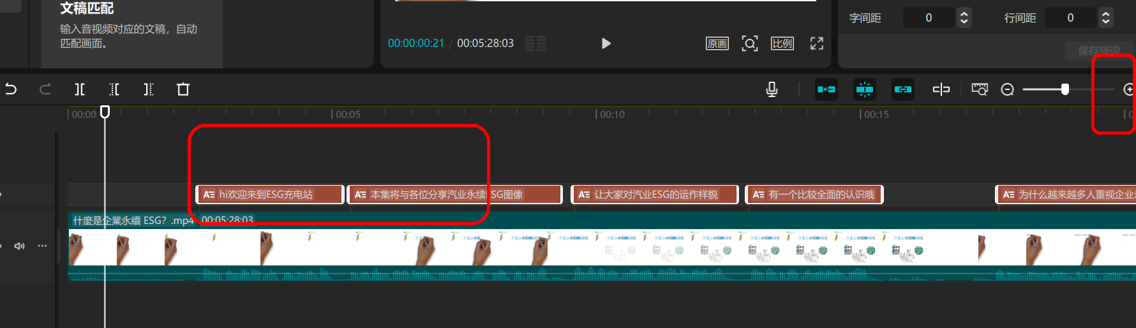Mute the main video track
The width and height of the screenshot is (1136, 328).
20,246
